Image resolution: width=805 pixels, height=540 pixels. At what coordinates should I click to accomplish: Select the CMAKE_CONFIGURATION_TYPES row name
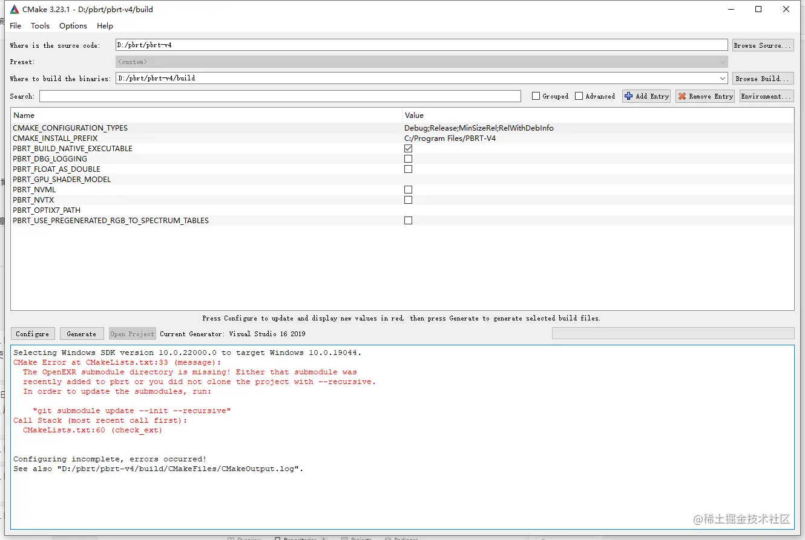(x=70, y=128)
